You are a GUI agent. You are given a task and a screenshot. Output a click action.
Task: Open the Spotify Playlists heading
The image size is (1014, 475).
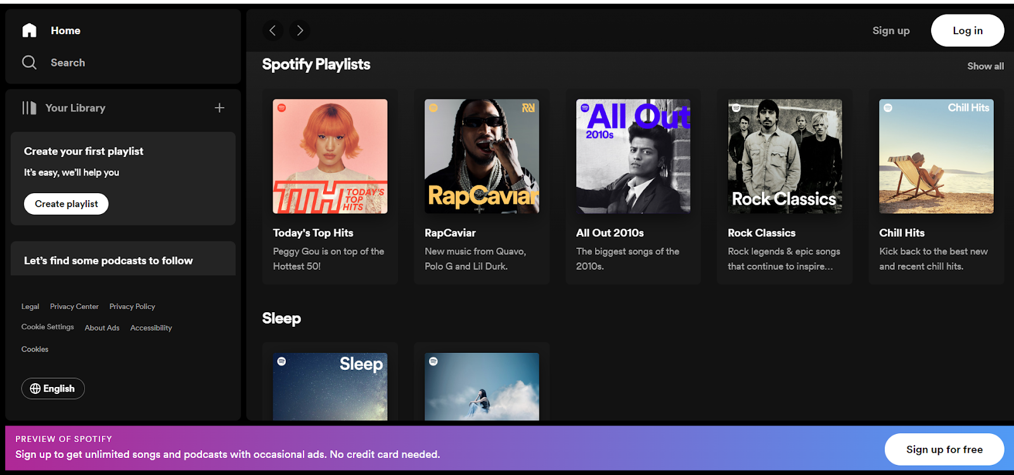(x=316, y=65)
